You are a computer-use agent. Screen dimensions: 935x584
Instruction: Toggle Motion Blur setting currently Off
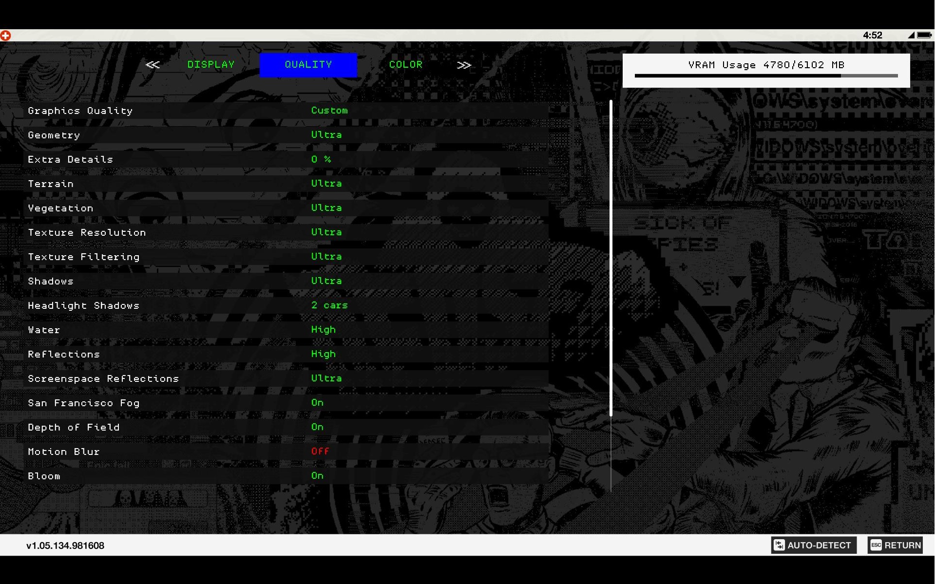click(x=320, y=452)
